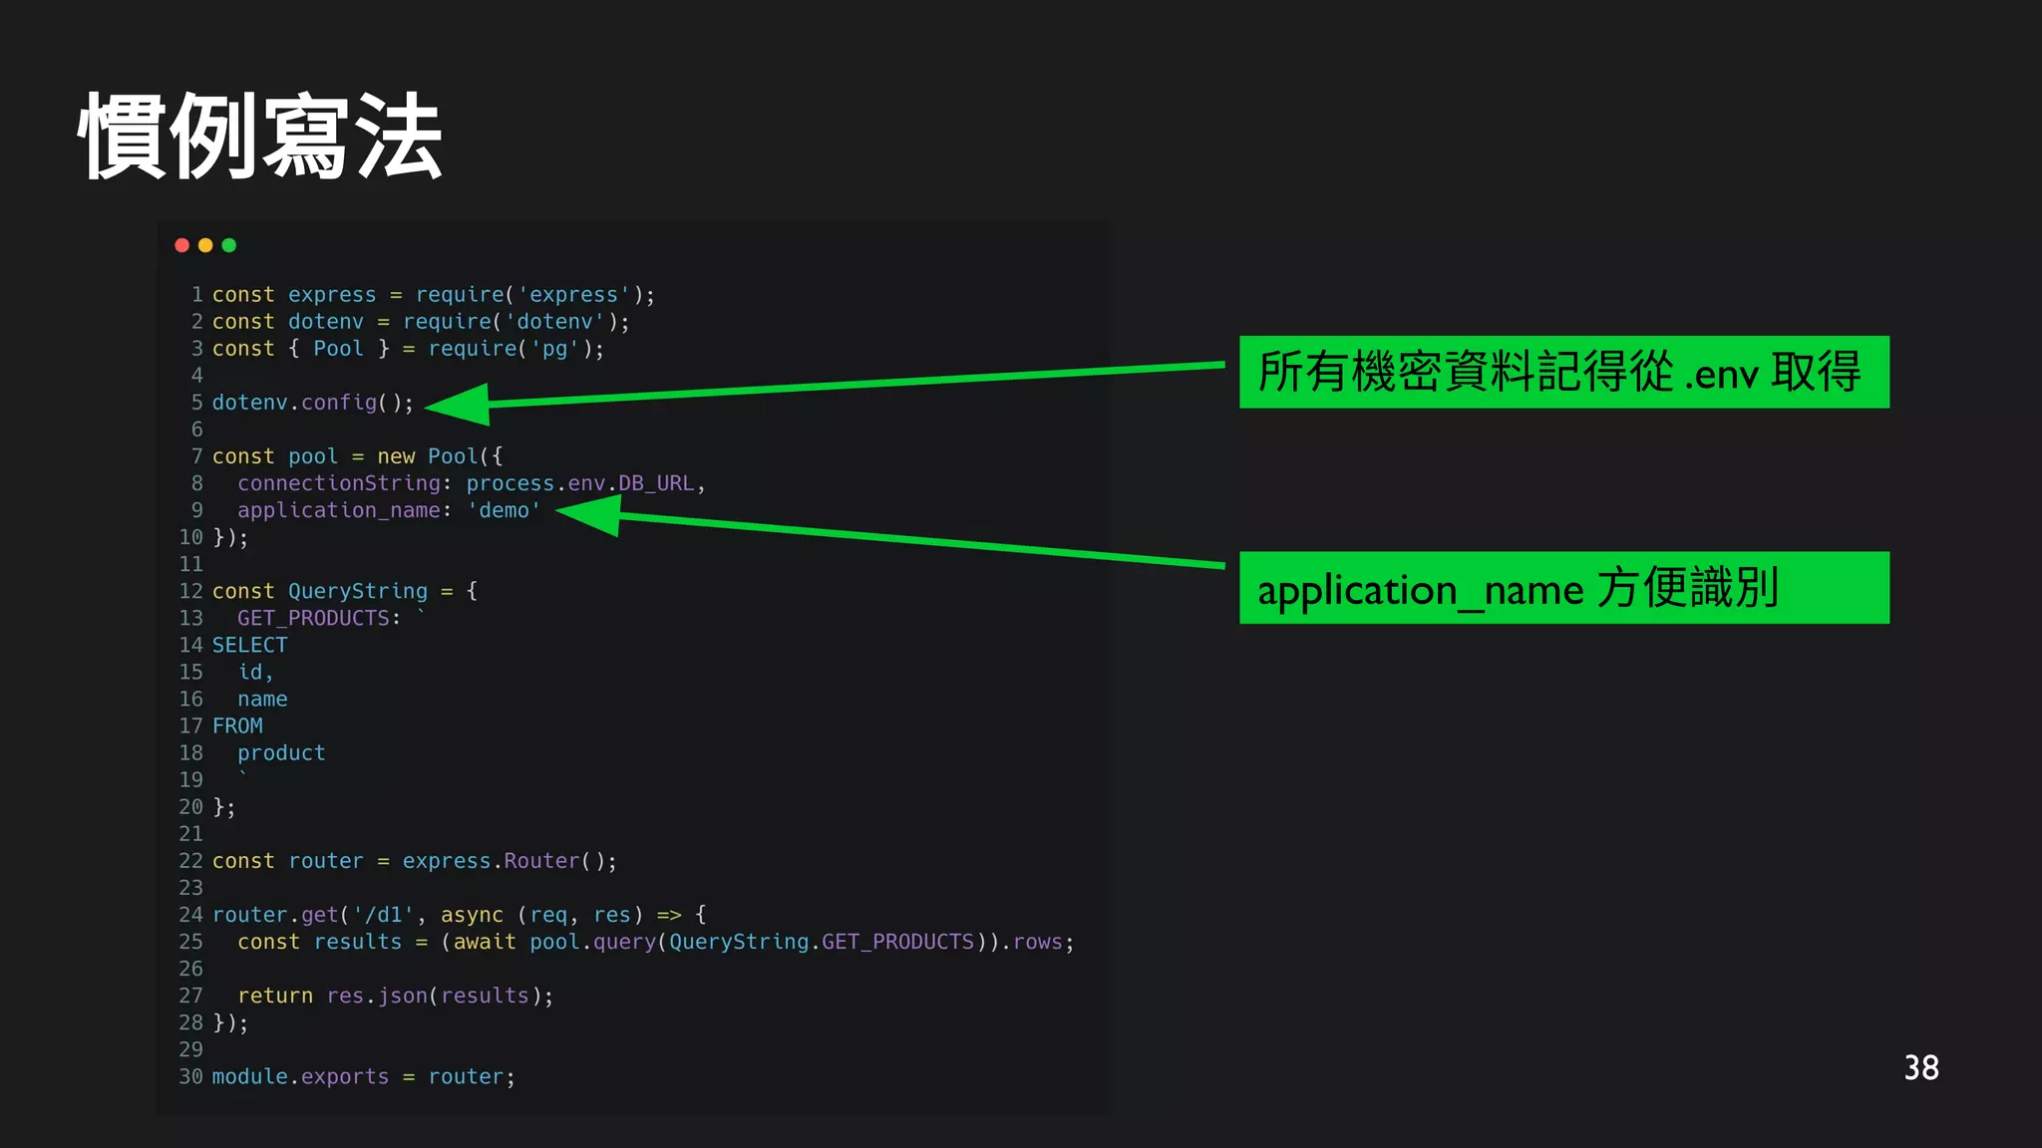Viewport: 2042px width, 1148px height.
Task: Click line 3 requiring Pool from 'pg'
Action: (x=408, y=349)
